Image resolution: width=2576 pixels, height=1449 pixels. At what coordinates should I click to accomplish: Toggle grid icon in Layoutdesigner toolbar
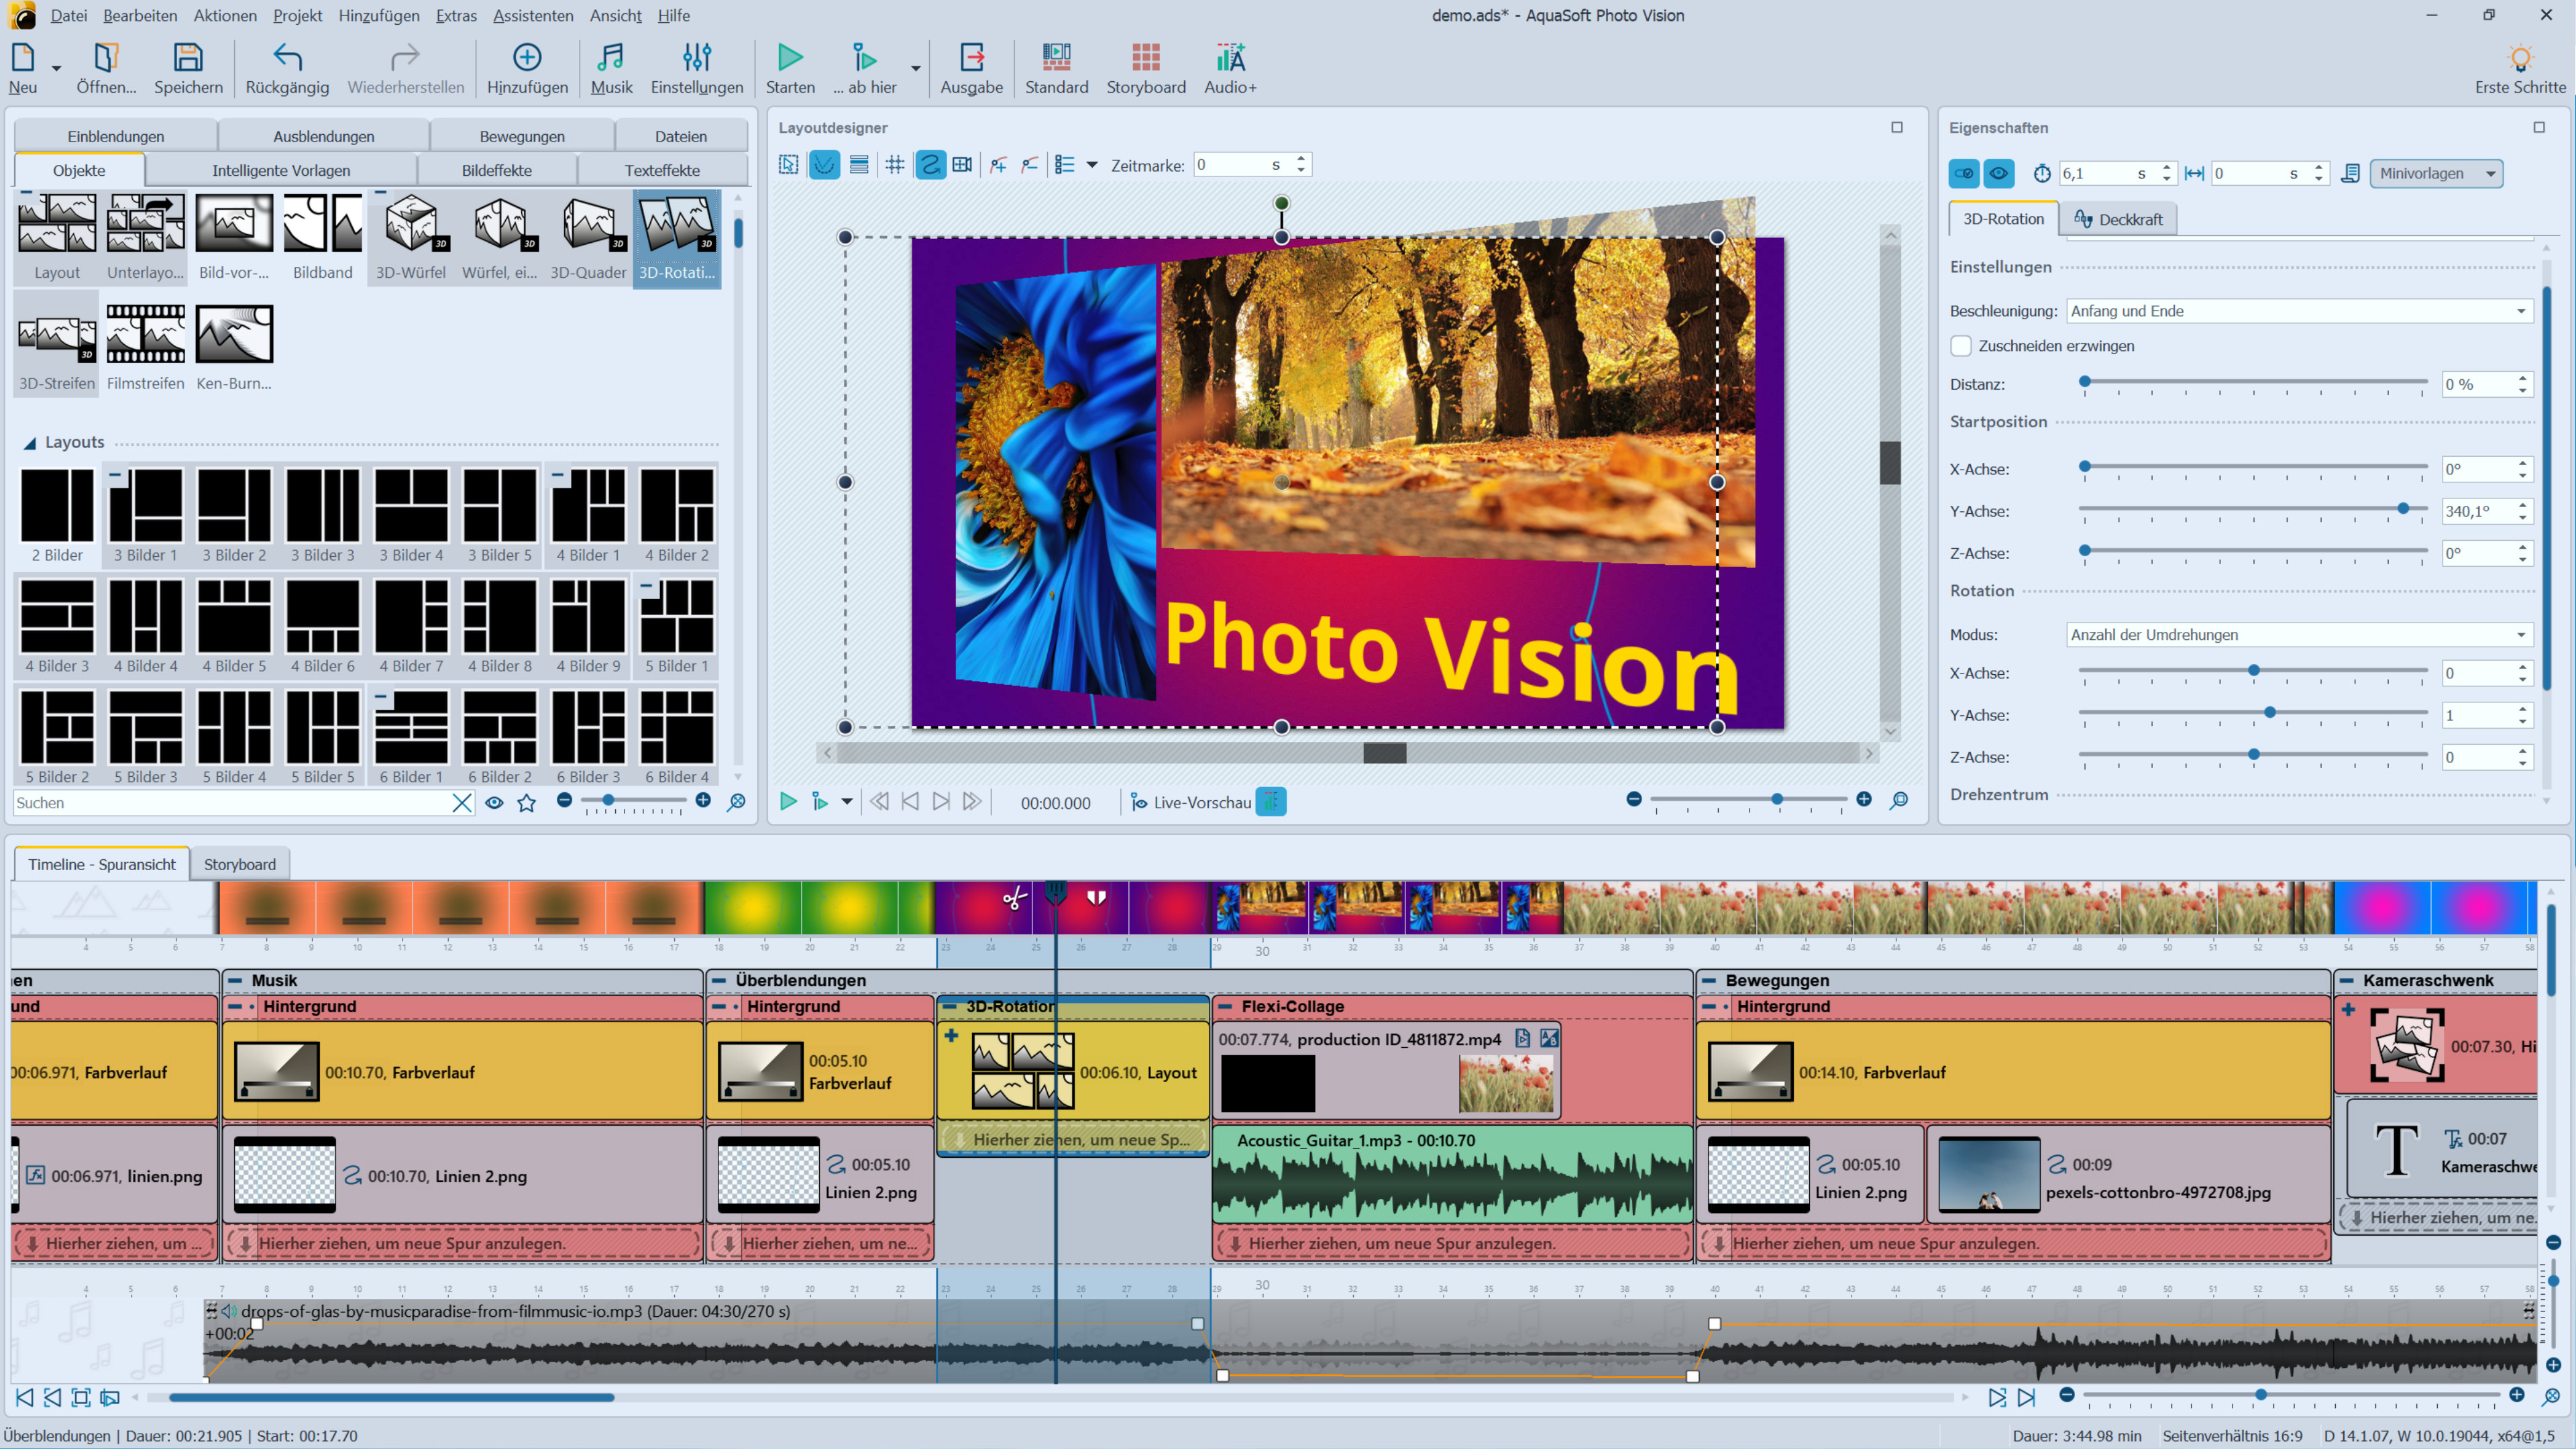pyautogui.click(x=895, y=165)
